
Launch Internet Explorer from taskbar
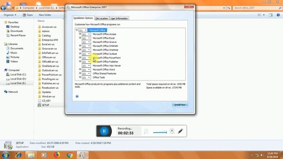(x=19, y=155)
